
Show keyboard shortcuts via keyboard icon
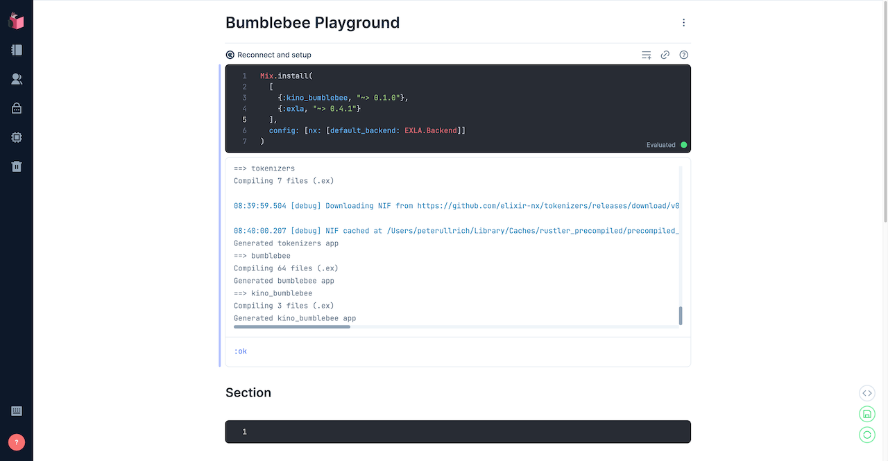[16, 410]
